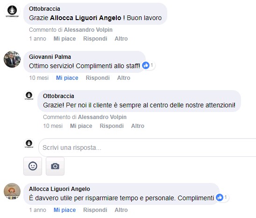The height and width of the screenshot is (218, 256).
Task: Click Rispondi under Allocca Liguori Angelo's comment
Action: pos(95,210)
